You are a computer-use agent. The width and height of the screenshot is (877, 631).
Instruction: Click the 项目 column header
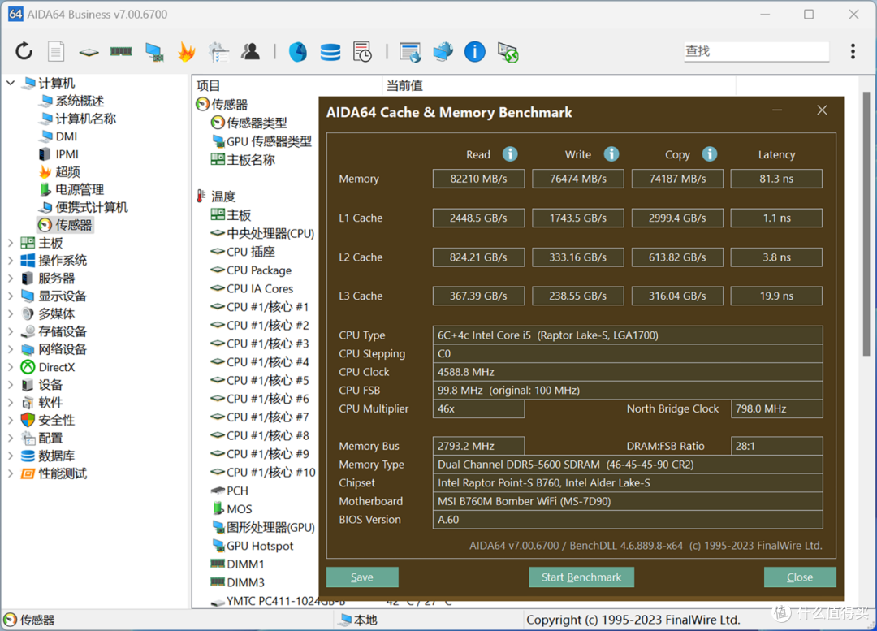pyautogui.click(x=208, y=85)
